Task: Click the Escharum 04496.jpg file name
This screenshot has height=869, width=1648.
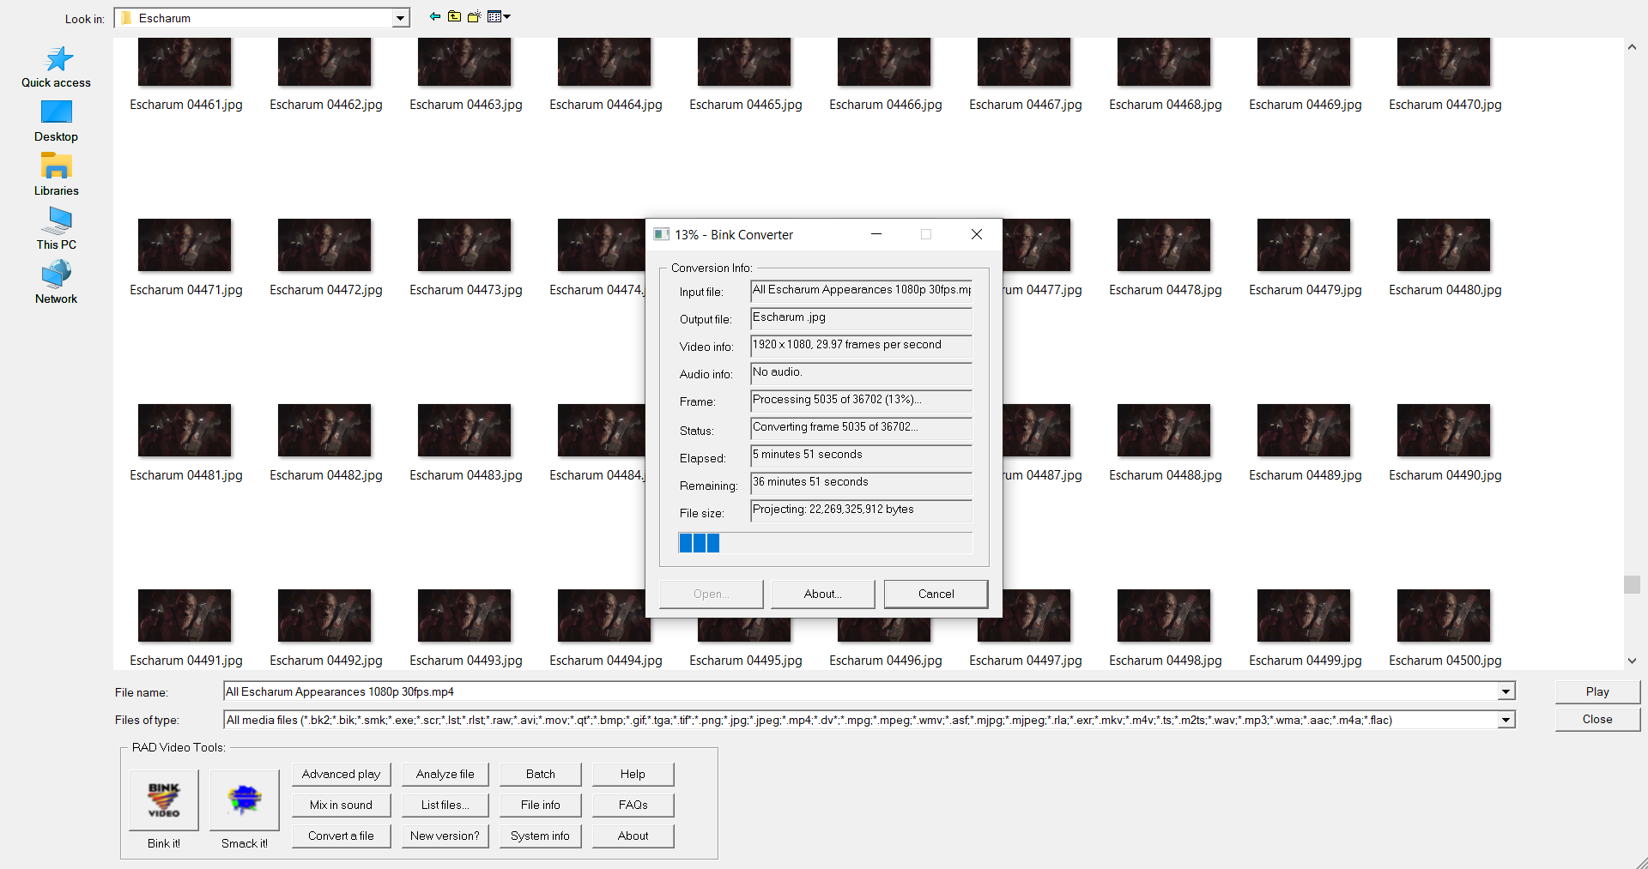Action: pos(886,661)
